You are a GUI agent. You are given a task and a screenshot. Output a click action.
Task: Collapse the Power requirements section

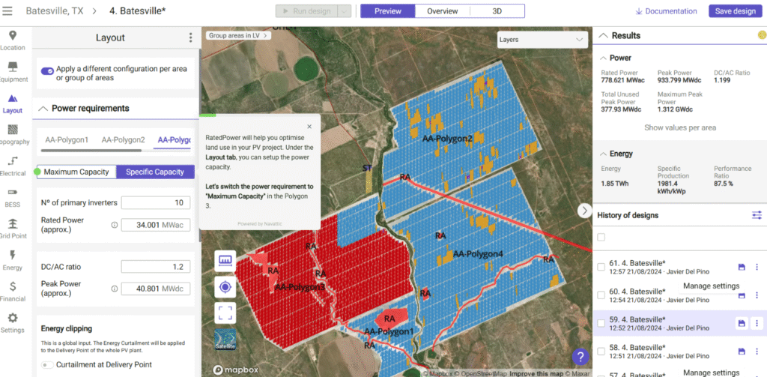pyautogui.click(x=43, y=109)
